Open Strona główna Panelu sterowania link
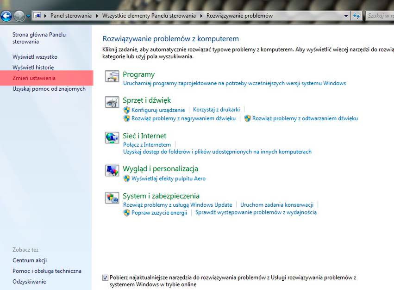The height and width of the screenshot is (290, 394). (39, 38)
